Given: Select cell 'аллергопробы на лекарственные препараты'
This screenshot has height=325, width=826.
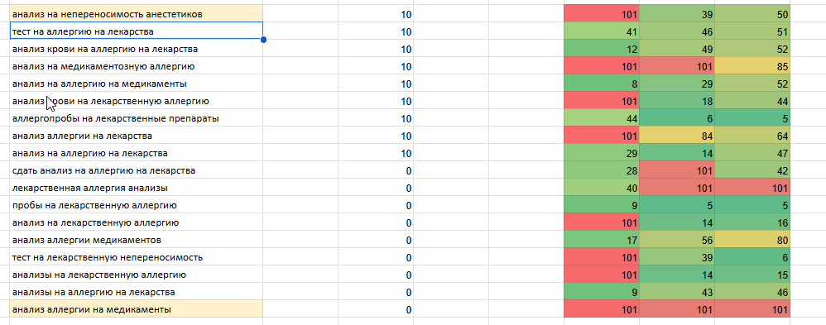Looking at the screenshot, I should click(136, 118).
